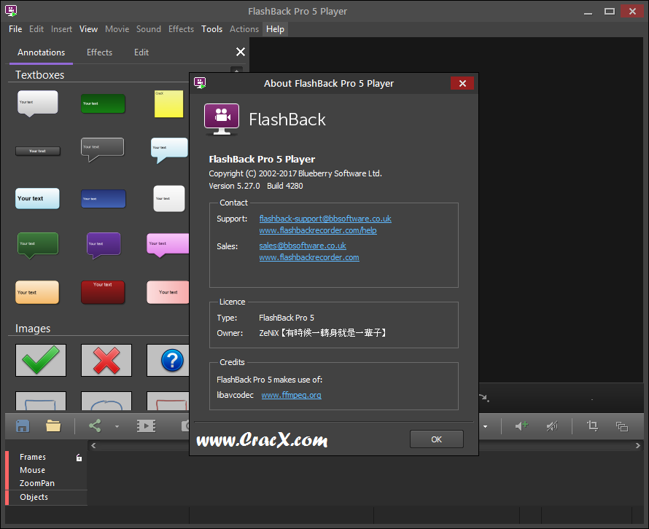The width and height of the screenshot is (649, 529).
Task: Select the Objects track row
Action: [x=34, y=497]
